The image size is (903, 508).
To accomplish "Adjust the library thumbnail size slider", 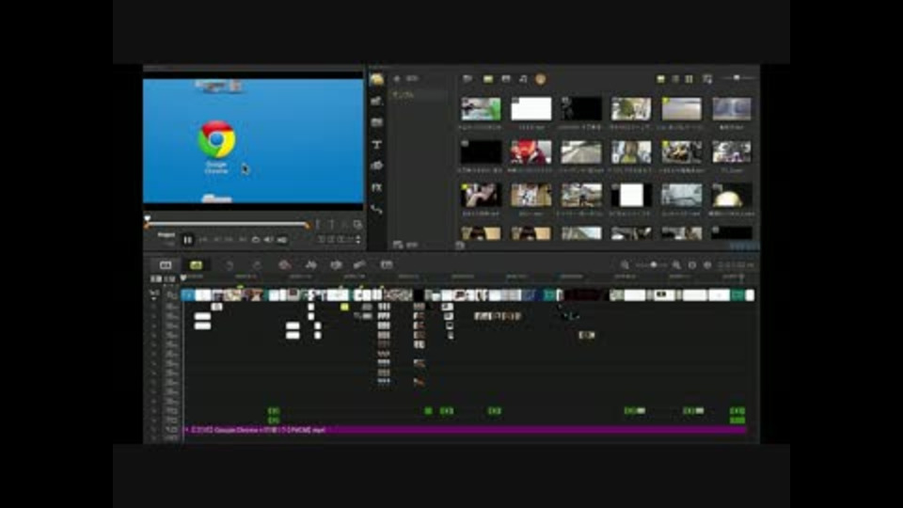I will click(737, 78).
